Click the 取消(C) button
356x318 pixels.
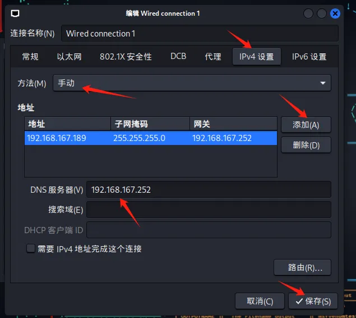coord(260,301)
